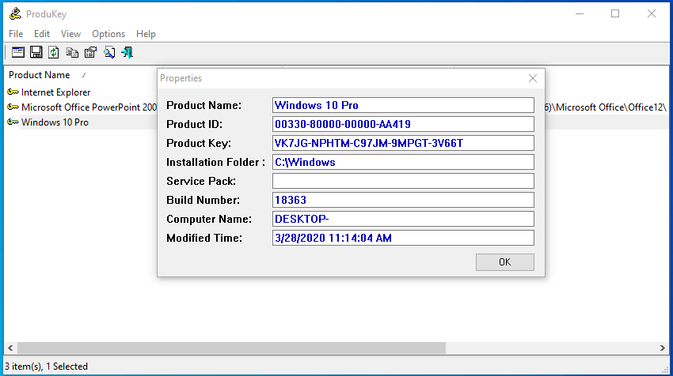673x376 pixels.
Task: Close the Properties dialog with X
Action: pyautogui.click(x=533, y=78)
